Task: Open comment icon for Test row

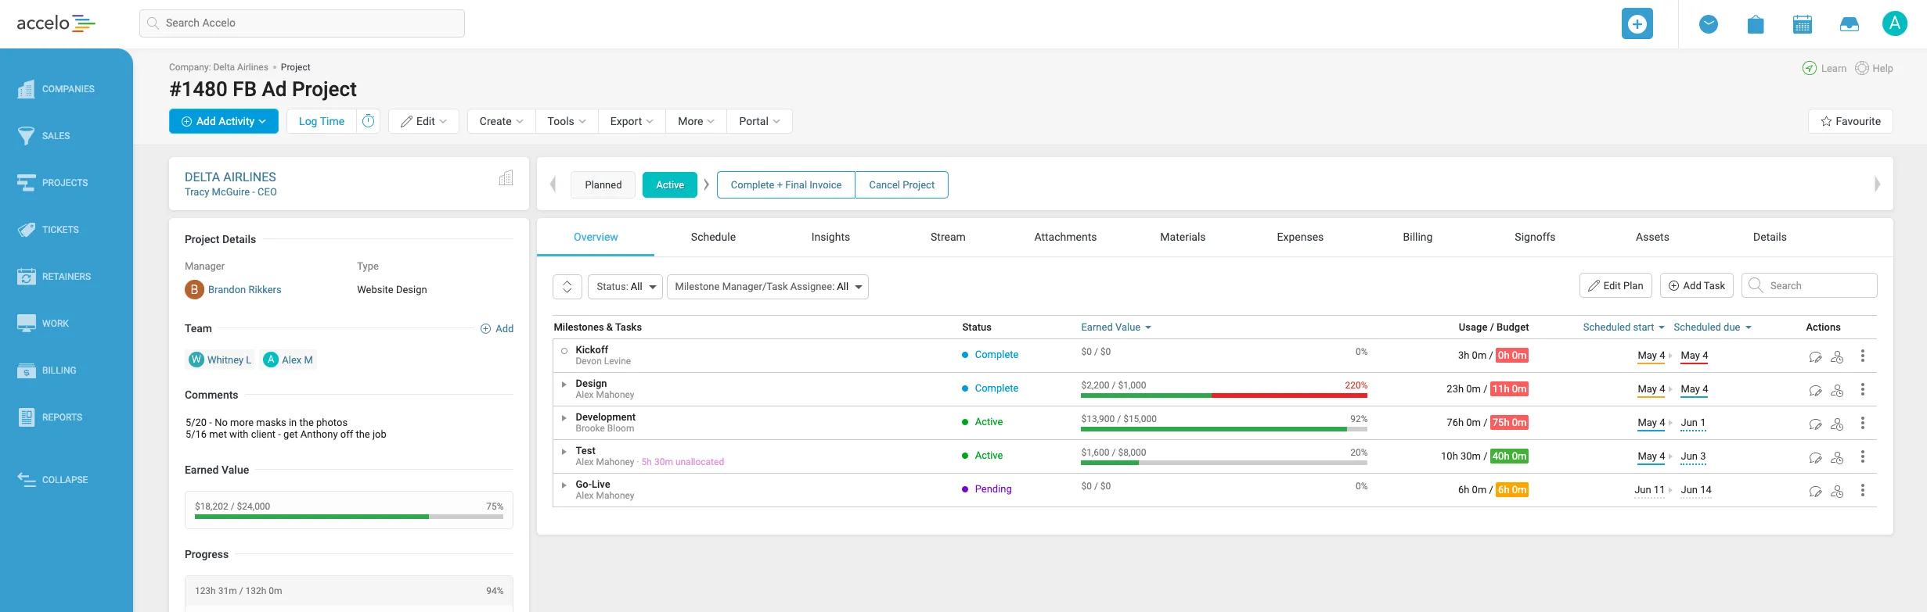Action: click(1815, 457)
